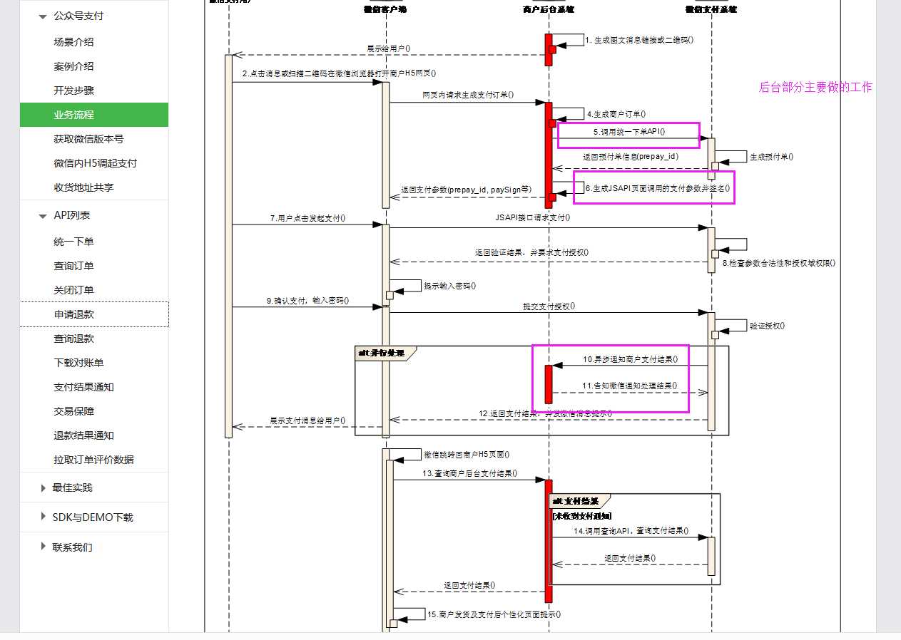901x640 pixels.
Task: Click the 提交支付授权() label
Action: pyautogui.click(x=549, y=306)
